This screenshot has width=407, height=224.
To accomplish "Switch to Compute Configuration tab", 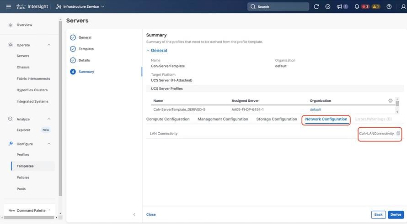I will [168, 119].
